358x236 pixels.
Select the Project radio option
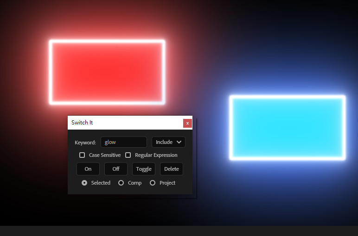tap(153, 183)
